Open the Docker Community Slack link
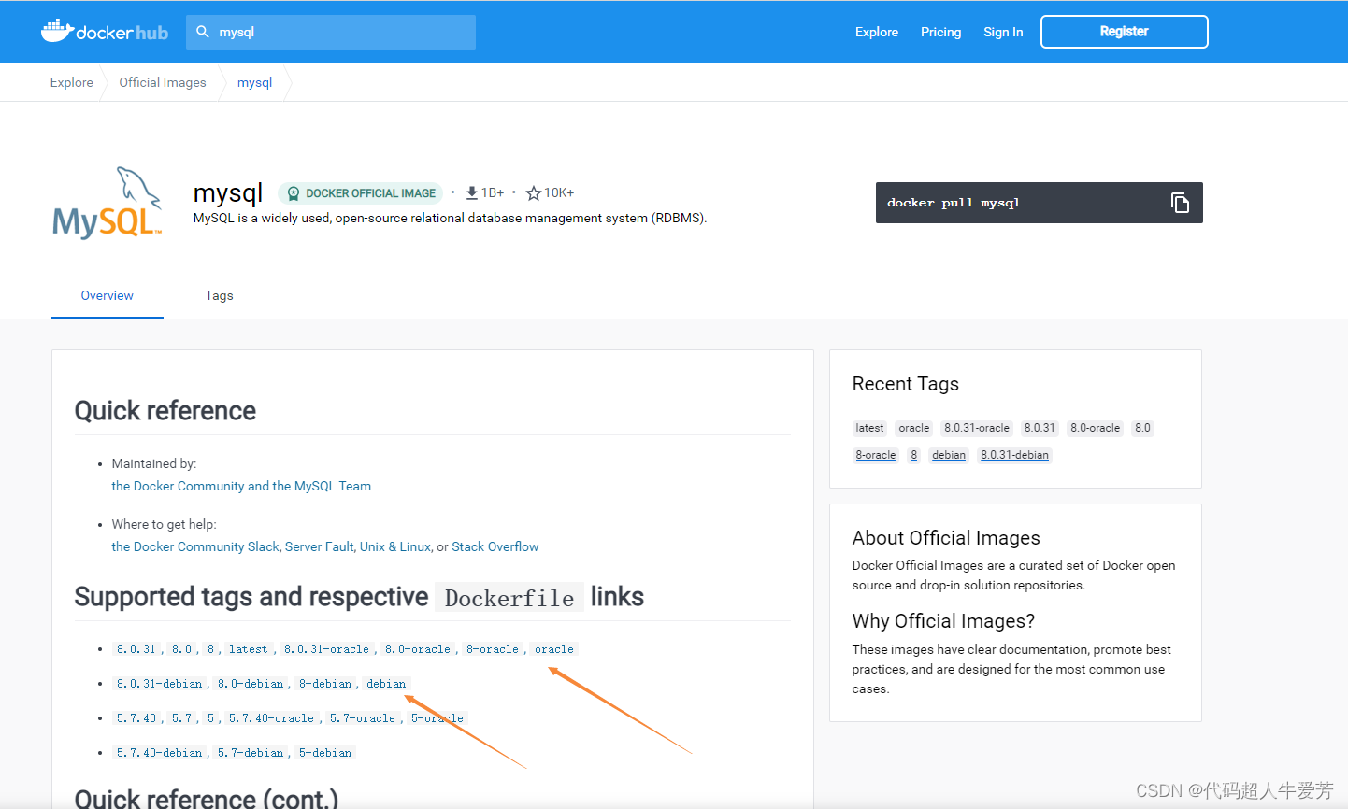The image size is (1348, 809). coord(195,546)
